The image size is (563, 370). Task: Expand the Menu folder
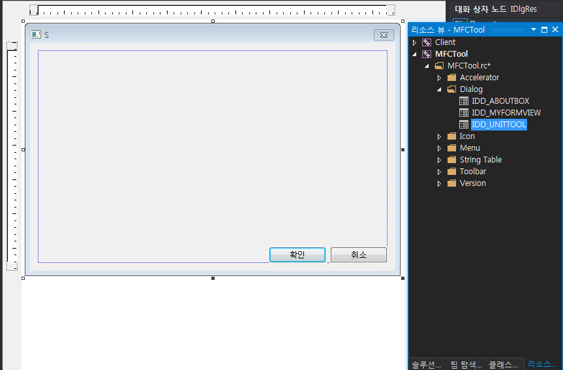click(x=439, y=148)
